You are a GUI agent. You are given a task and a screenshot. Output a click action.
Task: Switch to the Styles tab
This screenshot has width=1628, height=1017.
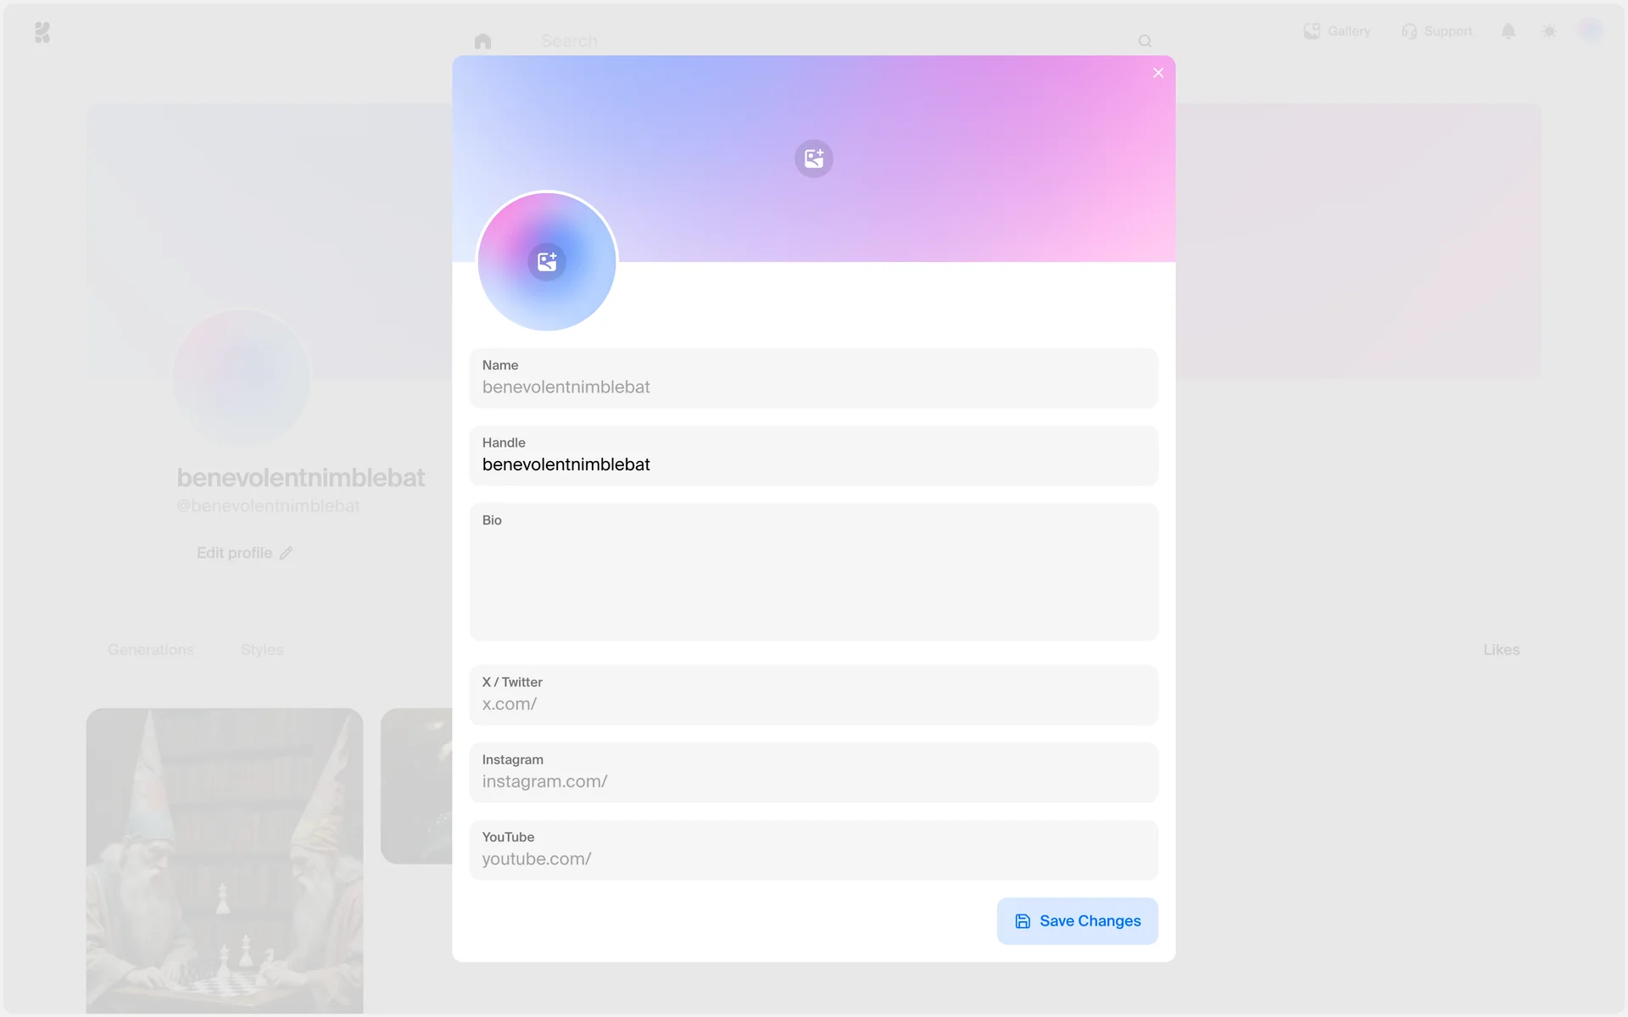pyautogui.click(x=262, y=650)
